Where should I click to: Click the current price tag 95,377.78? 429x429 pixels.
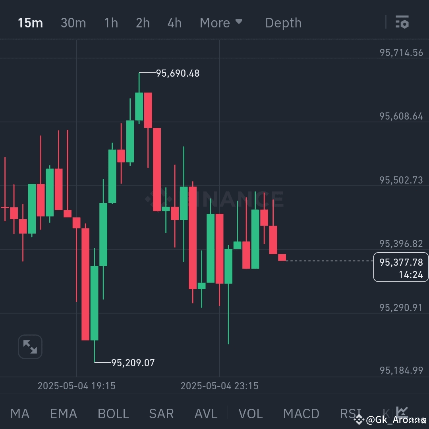click(400, 267)
